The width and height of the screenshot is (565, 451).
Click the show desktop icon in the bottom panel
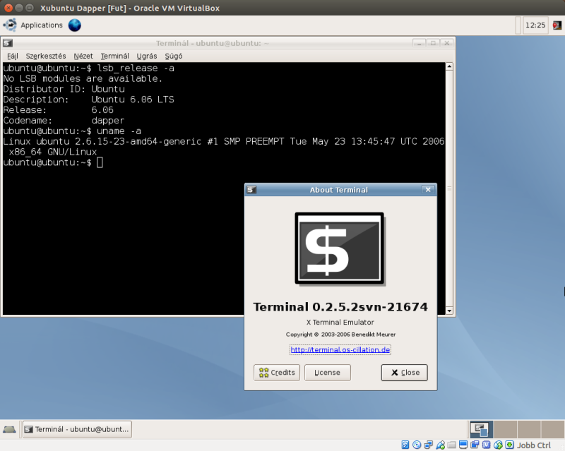point(9,429)
